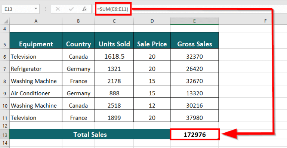
Task: Select the France cell in row 11
Action: pyautogui.click(x=78, y=116)
